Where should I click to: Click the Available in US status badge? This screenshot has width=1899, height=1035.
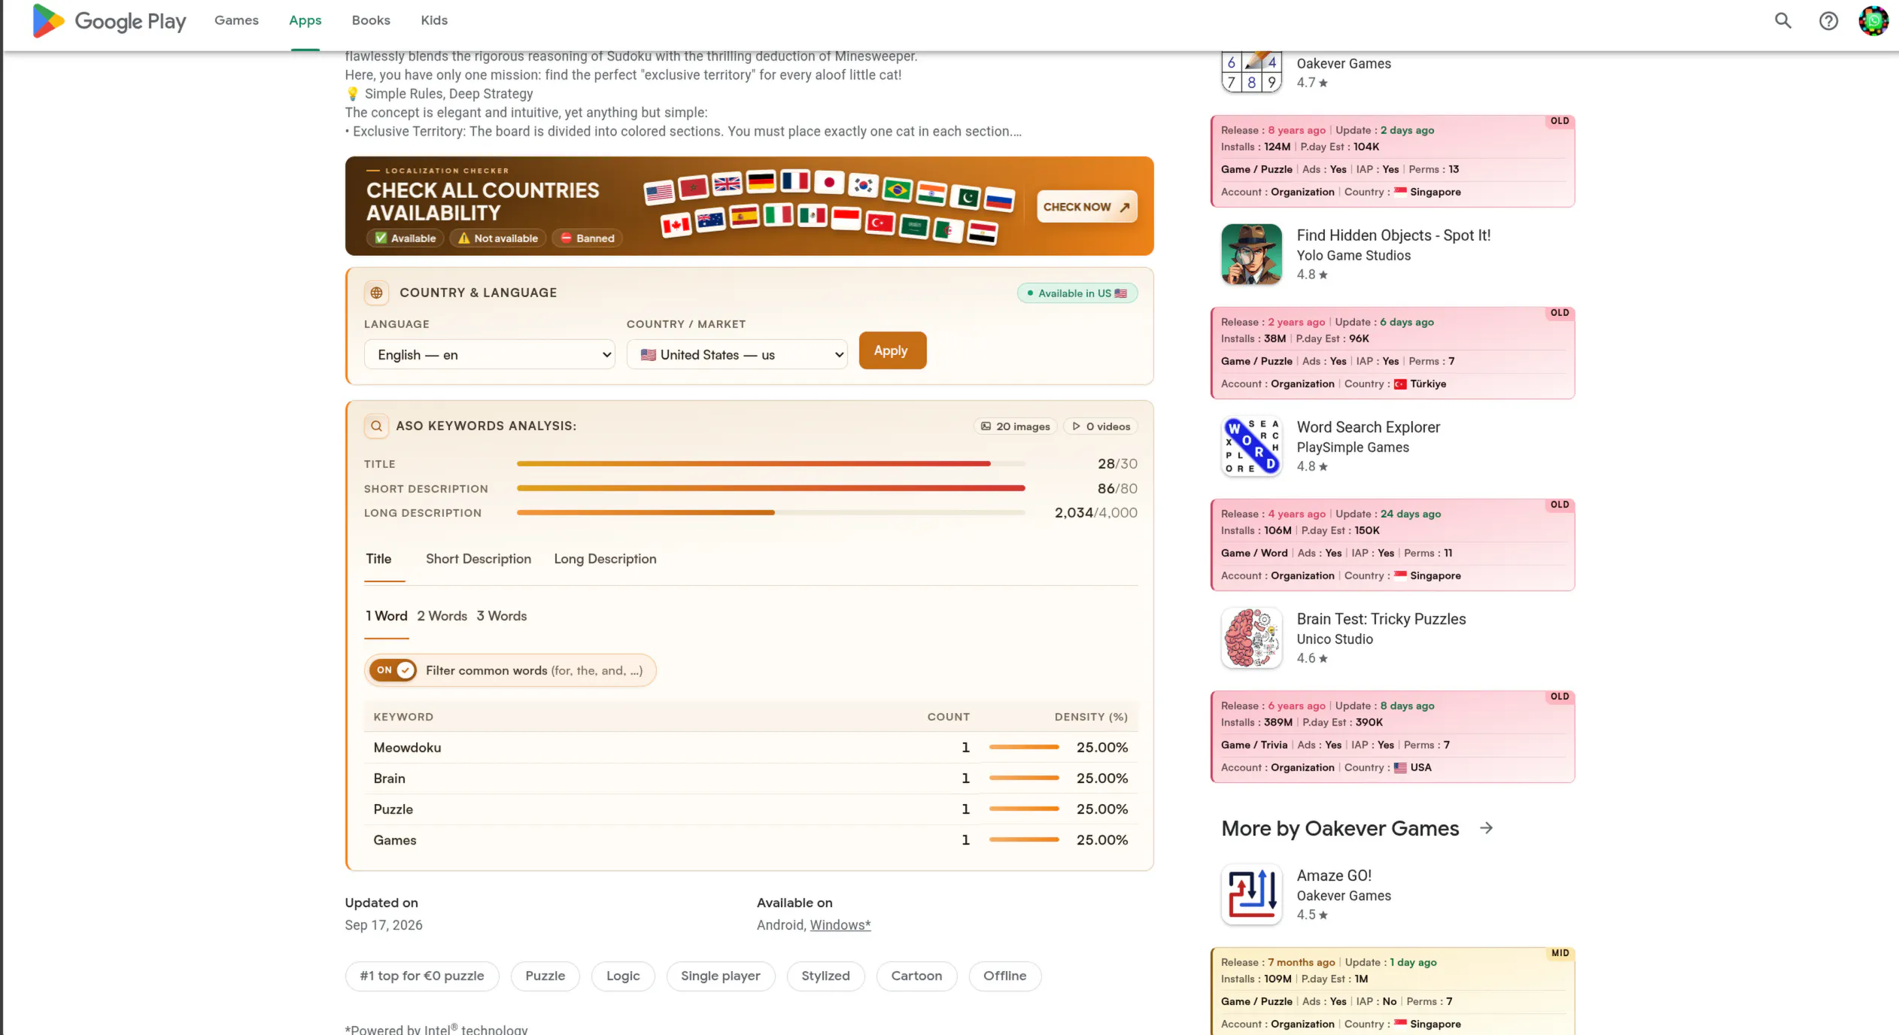pyautogui.click(x=1077, y=293)
